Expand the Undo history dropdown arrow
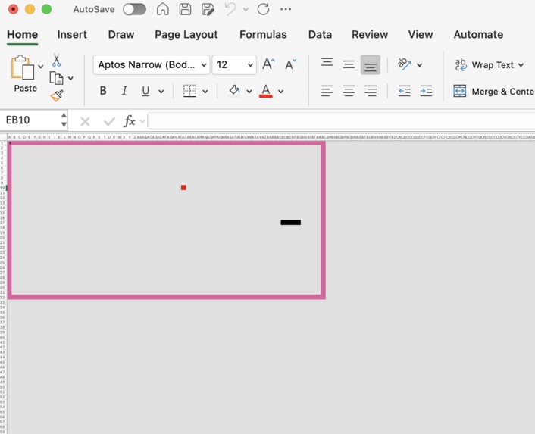 246,10
